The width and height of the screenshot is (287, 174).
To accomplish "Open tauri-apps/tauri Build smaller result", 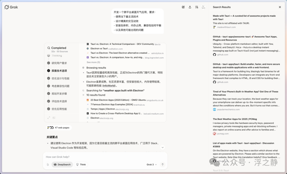I will [x=246, y=66].
